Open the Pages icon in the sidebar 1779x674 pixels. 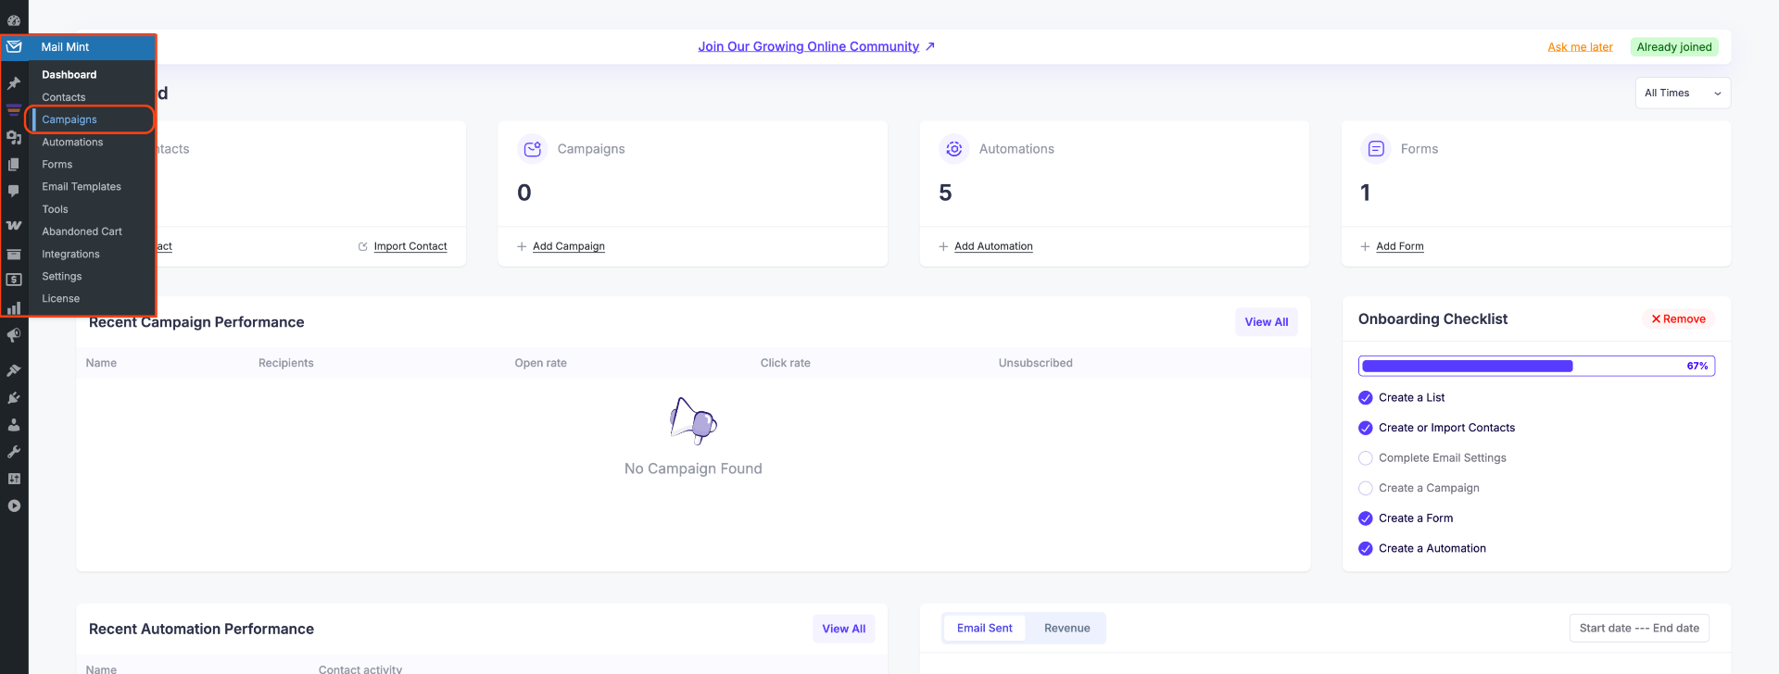tap(14, 164)
